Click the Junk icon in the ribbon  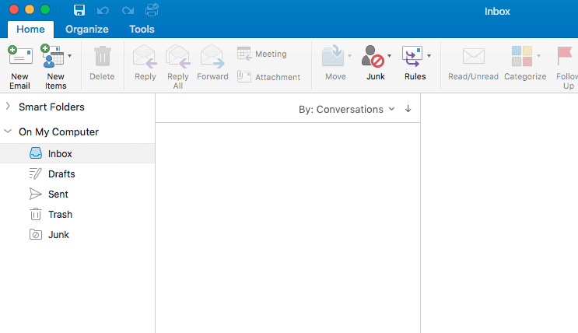[373, 57]
